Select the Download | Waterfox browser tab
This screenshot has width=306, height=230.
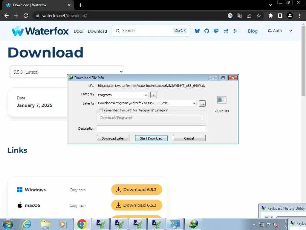pos(38,5)
